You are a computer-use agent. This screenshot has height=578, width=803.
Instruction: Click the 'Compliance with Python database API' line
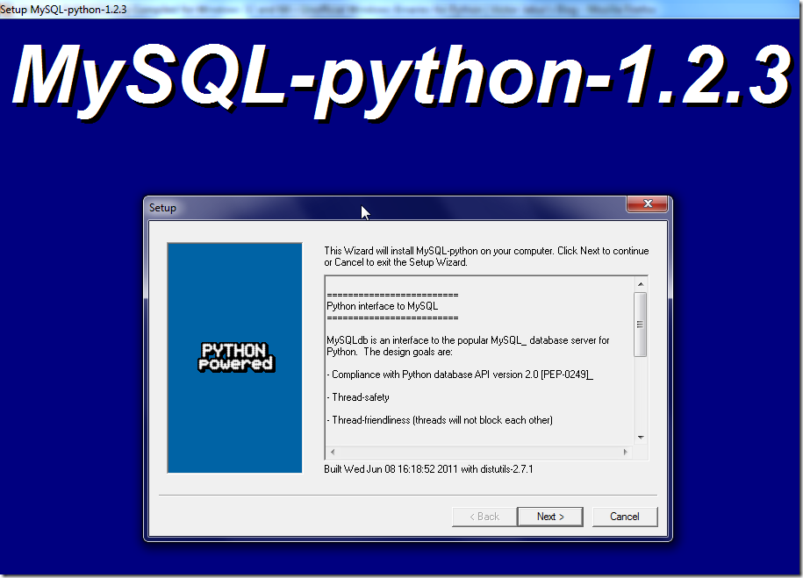coord(460,375)
